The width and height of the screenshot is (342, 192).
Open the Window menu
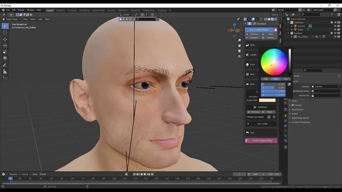coord(30,10)
